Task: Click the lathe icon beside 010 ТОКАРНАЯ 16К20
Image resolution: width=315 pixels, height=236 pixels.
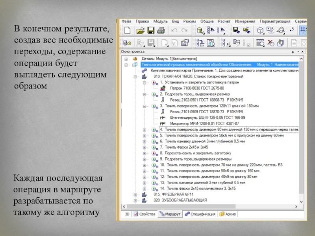Action: (143, 76)
